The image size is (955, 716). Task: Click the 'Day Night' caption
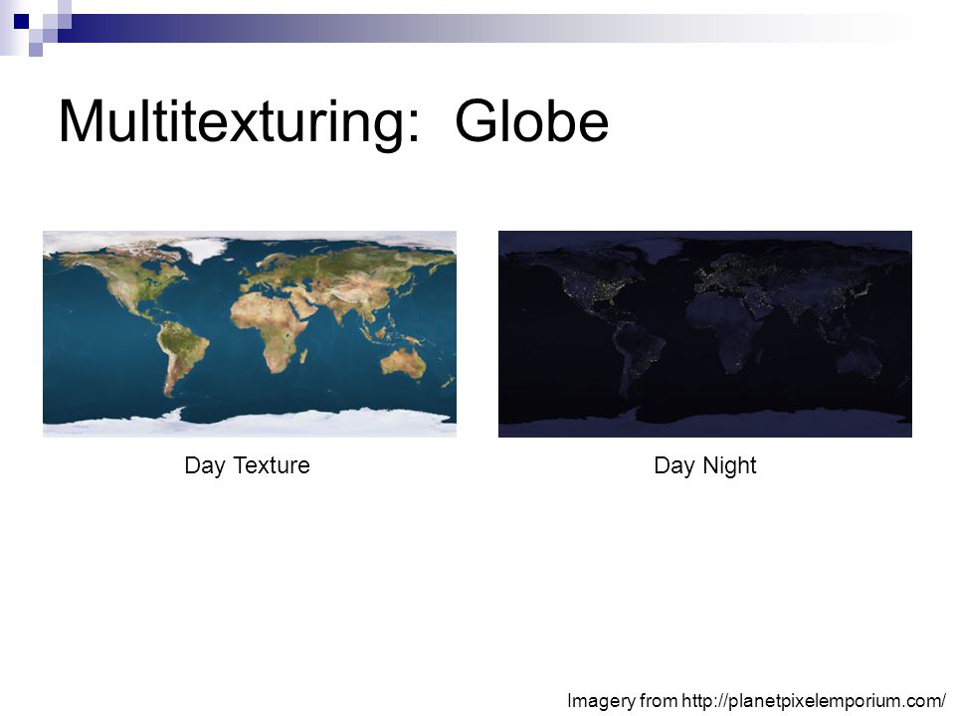pyautogui.click(x=704, y=465)
